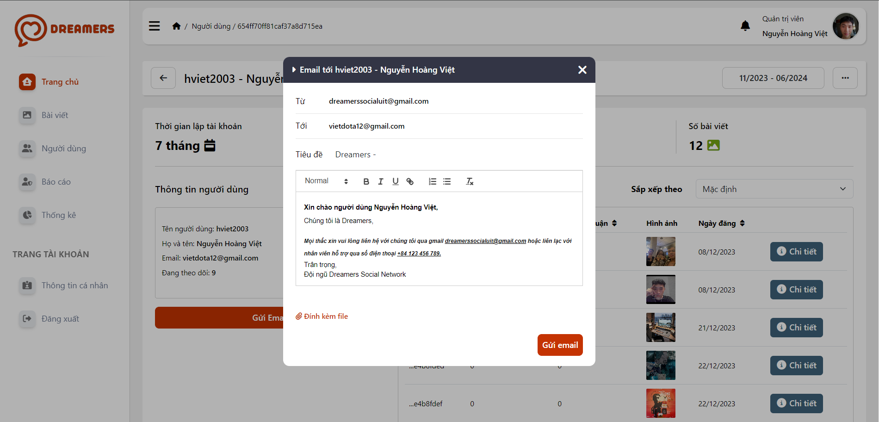The width and height of the screenshot is (879, 422).
Task: Open Thống kê in the sidebar
Action: 59,215
